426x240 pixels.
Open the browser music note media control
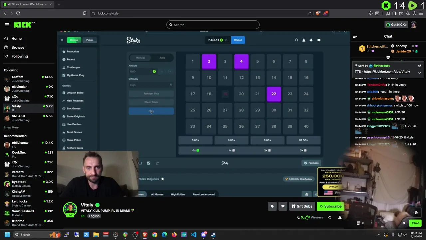(x=388, y=13)
